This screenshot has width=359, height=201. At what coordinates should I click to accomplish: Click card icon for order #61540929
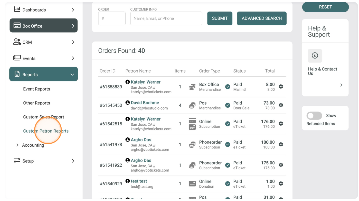(x=192, y=184)
